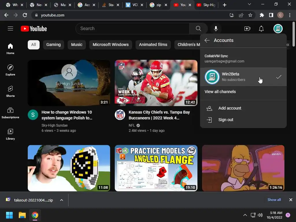Select the All filter chip

pyautogui.click(x=34, y=45)
